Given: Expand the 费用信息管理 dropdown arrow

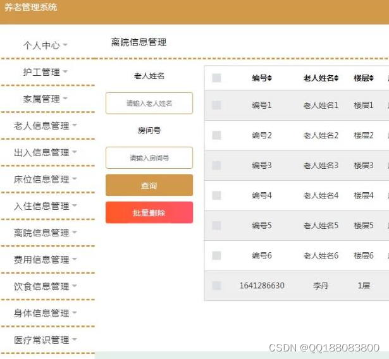Looking at the screenshot, I should (75, 259).
